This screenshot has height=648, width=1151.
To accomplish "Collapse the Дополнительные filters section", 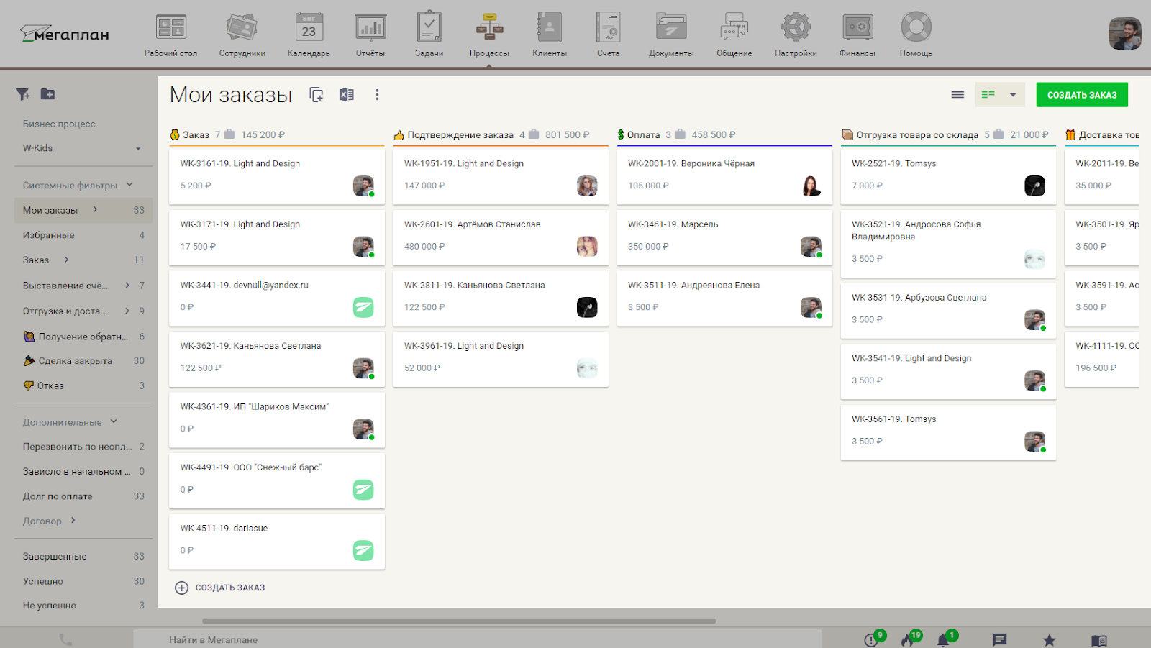I will pos(114,422).
